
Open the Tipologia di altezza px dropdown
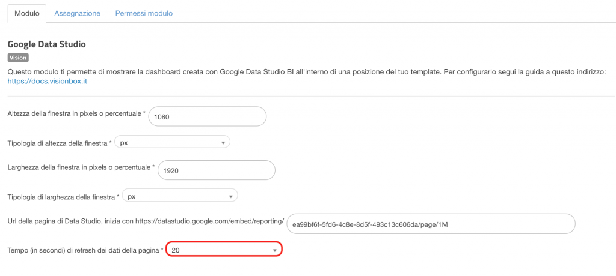[172, 143]
